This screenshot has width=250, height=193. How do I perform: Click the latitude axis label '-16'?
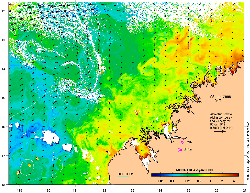point(3,127)
